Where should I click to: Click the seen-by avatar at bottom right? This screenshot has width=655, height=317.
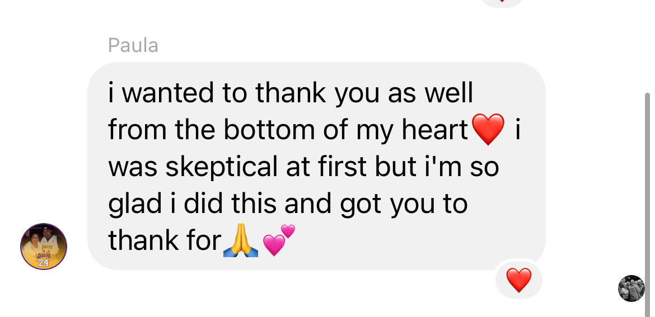click(631, 288)
